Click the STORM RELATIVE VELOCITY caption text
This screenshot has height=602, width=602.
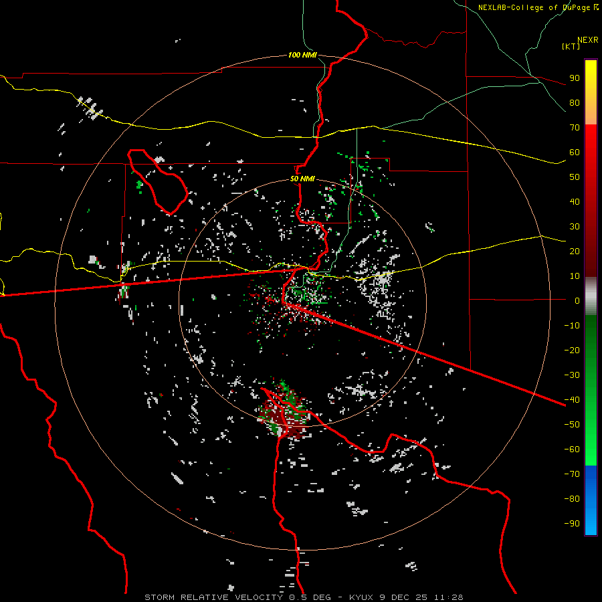coord(213,597)
